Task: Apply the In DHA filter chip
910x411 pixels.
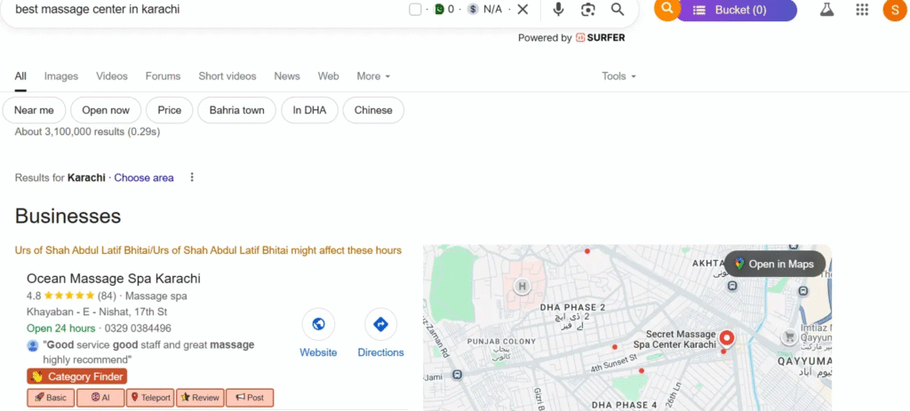Action: pyautogui.click(x=309, y=110)
